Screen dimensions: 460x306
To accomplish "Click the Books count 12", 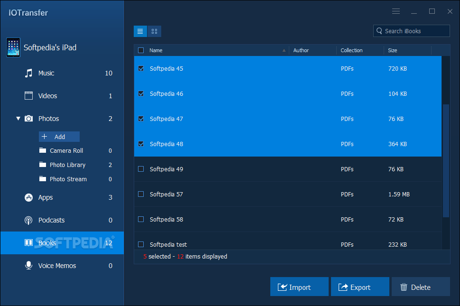I will click(109, 243).
